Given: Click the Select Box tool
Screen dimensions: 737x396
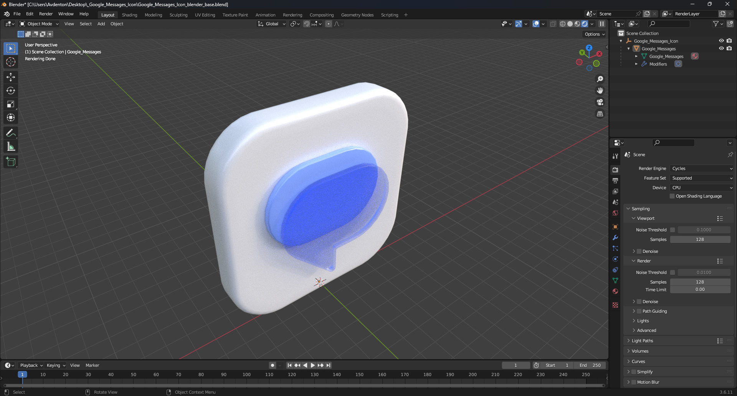Looking at the screenshot, I should [11, 48].
